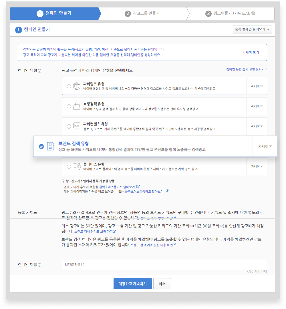The width and height of the screenshot is (286, 309).
Task: Click the 구 광고관리시스템에서 등록 가능한 상품 heading
Action: 88,181
